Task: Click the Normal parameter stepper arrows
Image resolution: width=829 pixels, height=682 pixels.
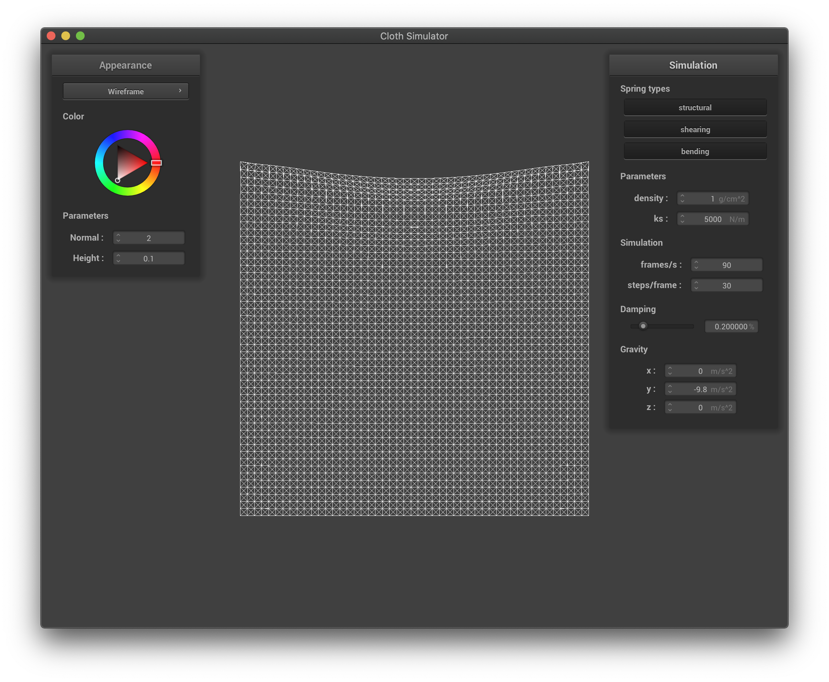Action: click(118, 238)
